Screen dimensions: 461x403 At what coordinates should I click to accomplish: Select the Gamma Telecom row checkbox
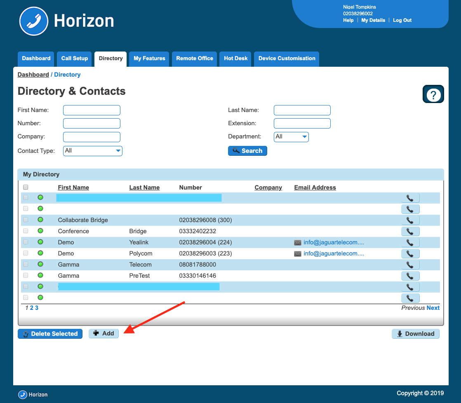pos(26,265)
